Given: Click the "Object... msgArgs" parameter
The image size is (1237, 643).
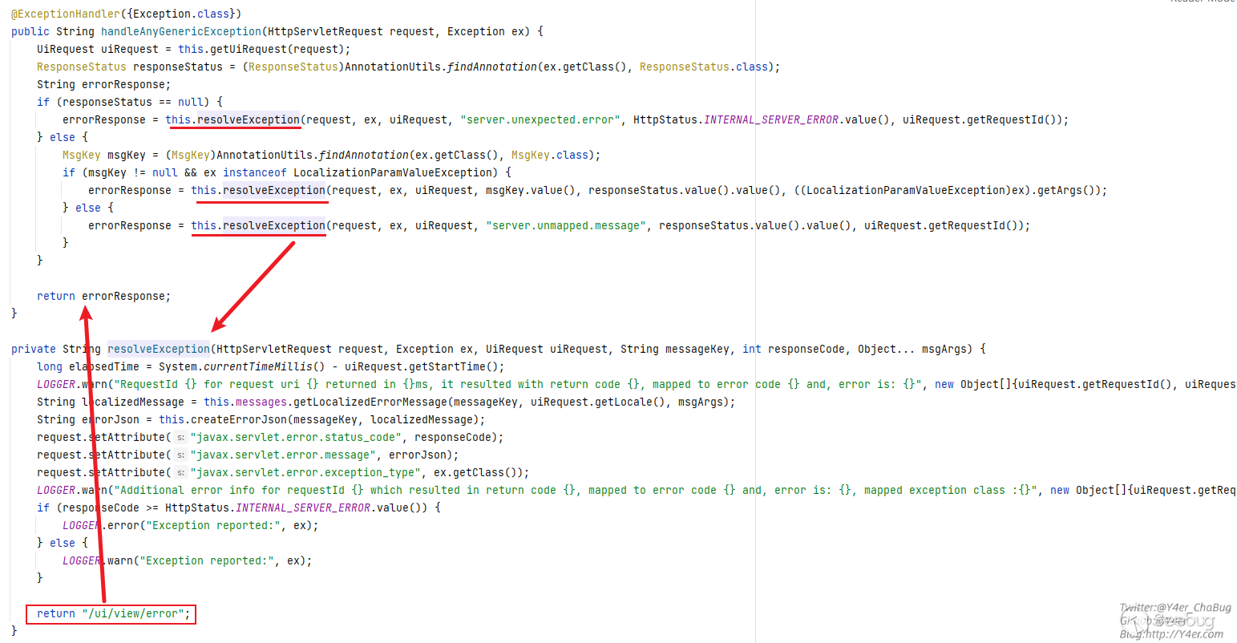Looking at the screenshot, I should 912,349.
